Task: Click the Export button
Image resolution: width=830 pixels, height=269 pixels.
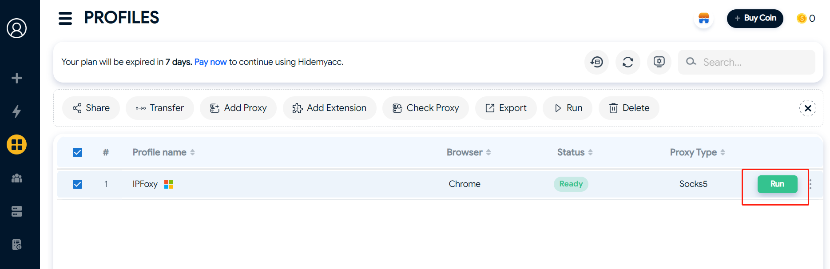Action: point(506,108)
